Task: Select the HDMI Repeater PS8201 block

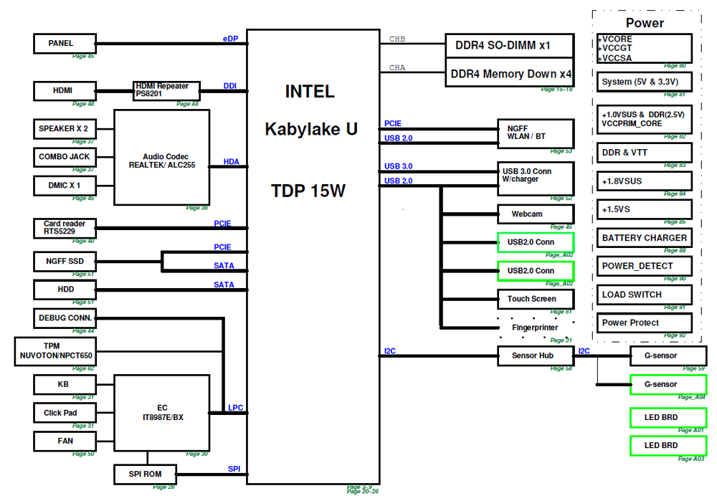Action: [166, 90]
